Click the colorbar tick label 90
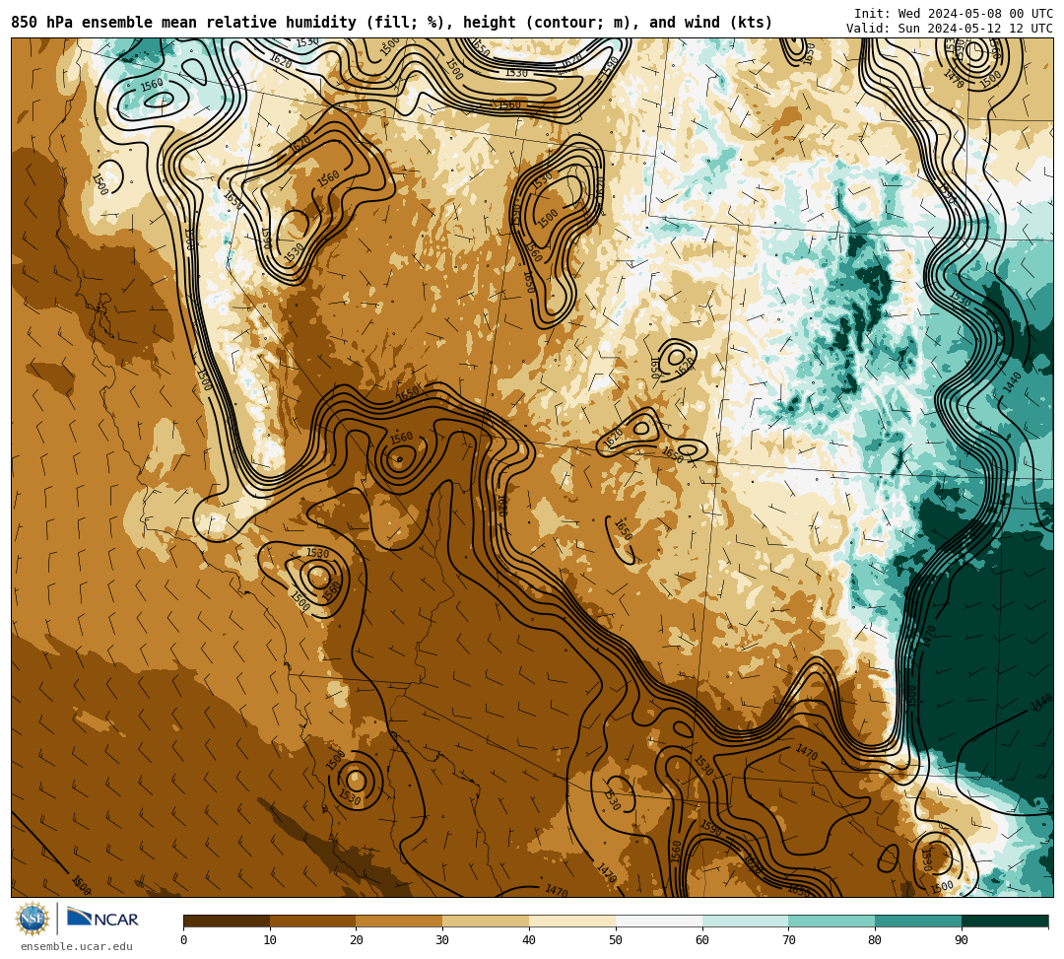1064x959 pixels. [962, 940]
